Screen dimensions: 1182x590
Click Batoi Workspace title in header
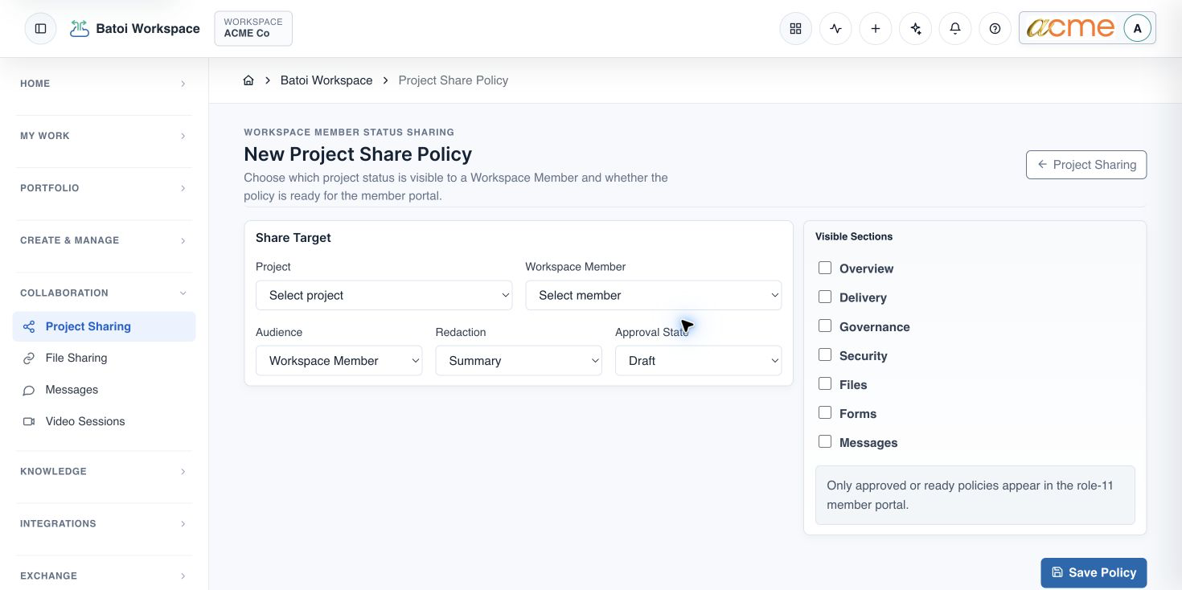148,28
